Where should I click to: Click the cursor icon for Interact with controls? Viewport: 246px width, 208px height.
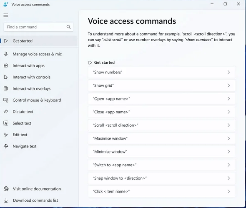point(6,77)
